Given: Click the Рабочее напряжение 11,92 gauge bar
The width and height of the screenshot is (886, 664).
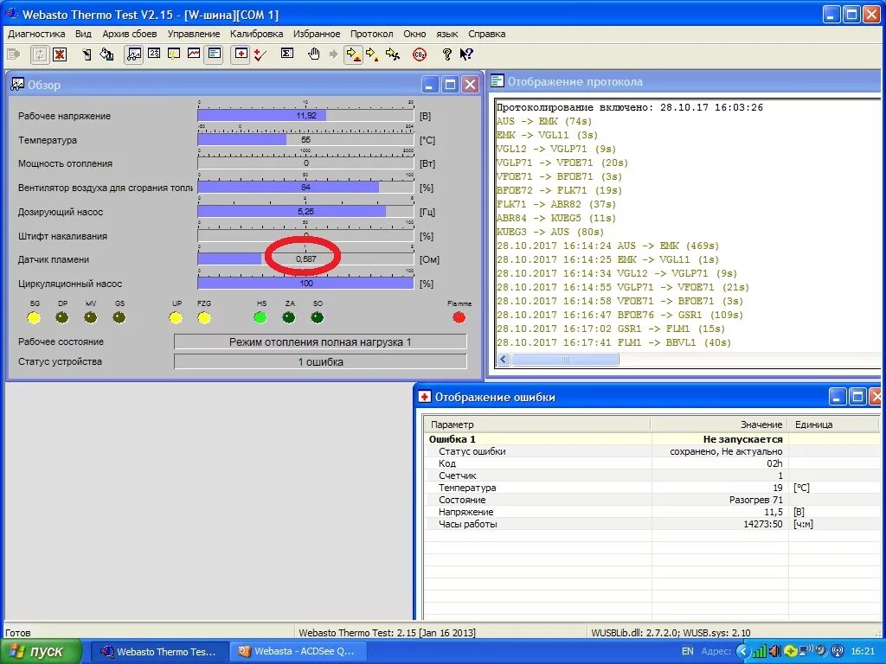Looking at the screenshot, I should click(305, 115).
